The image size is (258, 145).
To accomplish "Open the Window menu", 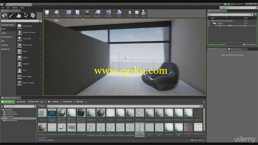I will (15, 8).
